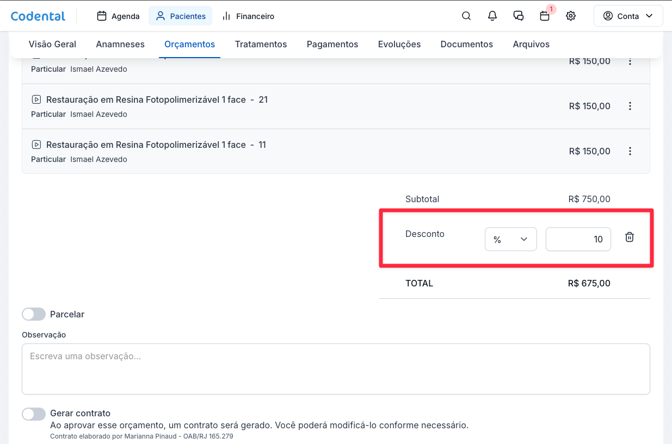
Task: Click the calendar icon with badge
Action: tap(545, 16)
